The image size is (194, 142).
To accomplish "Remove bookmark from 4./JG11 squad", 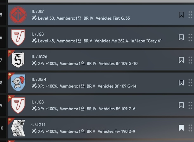I will pos(181,128).
